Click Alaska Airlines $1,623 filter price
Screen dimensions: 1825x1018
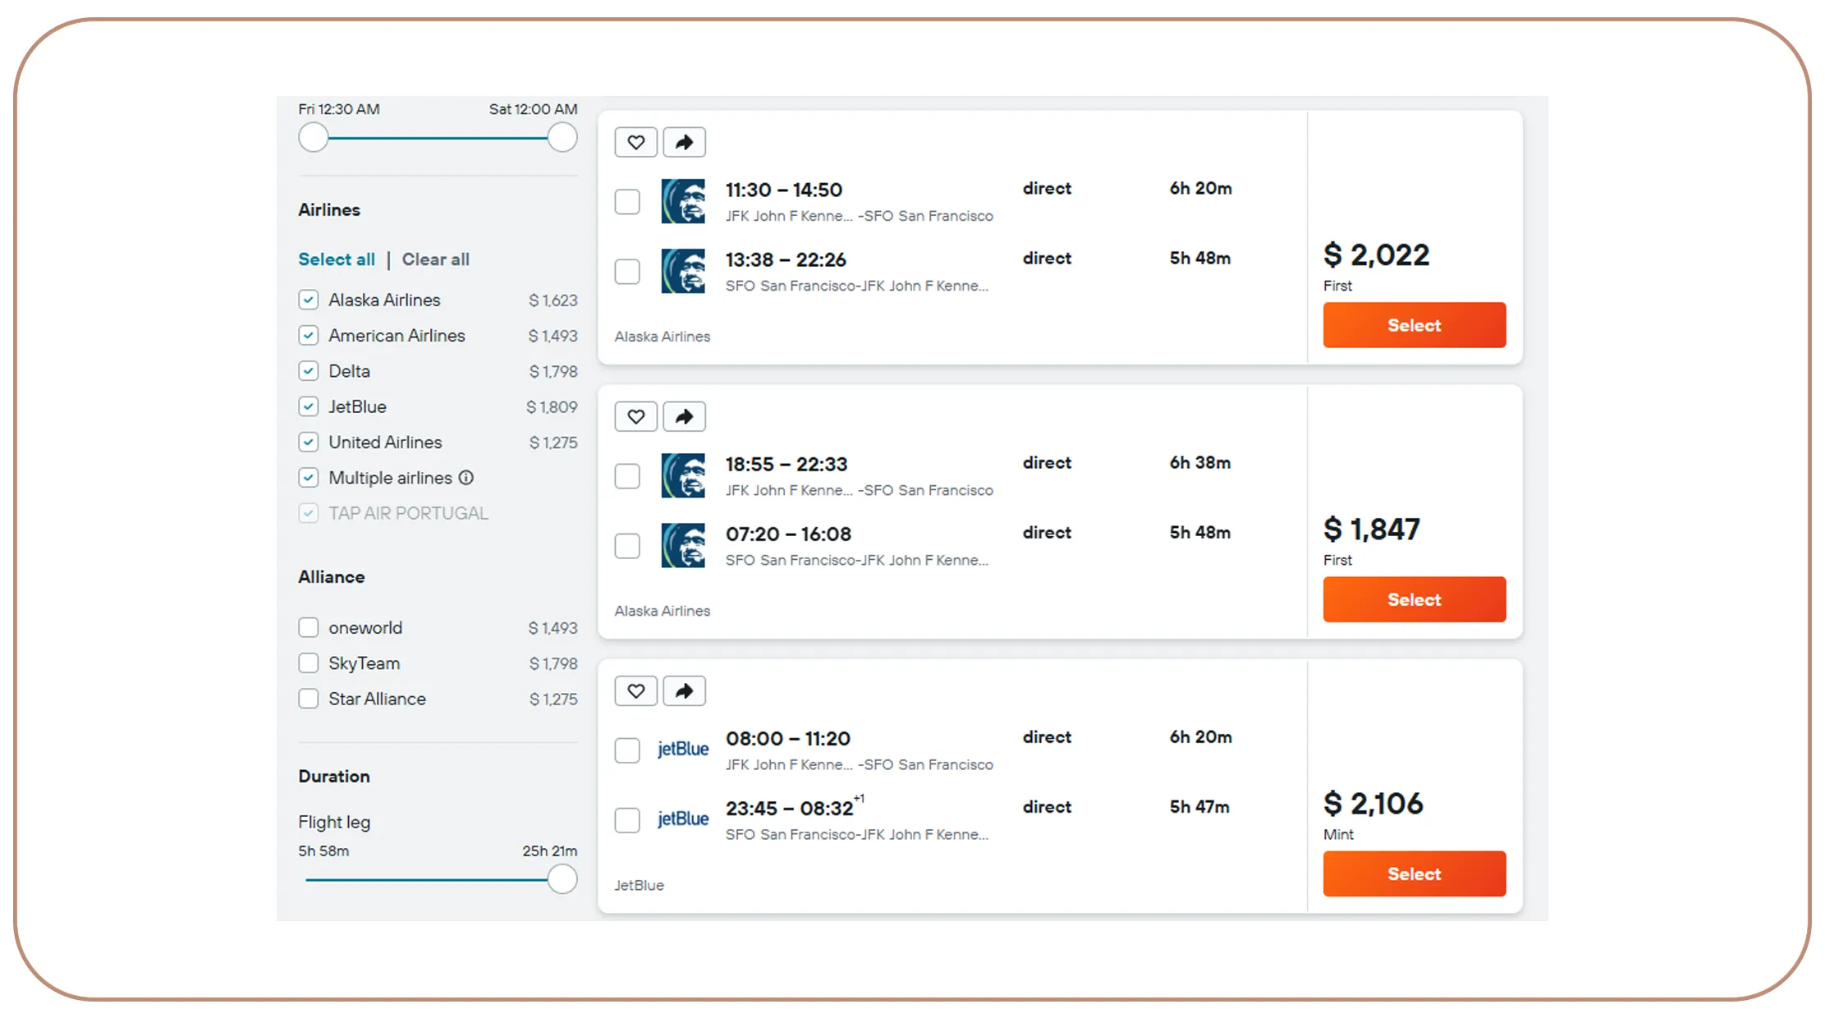[x=553, y=300]
